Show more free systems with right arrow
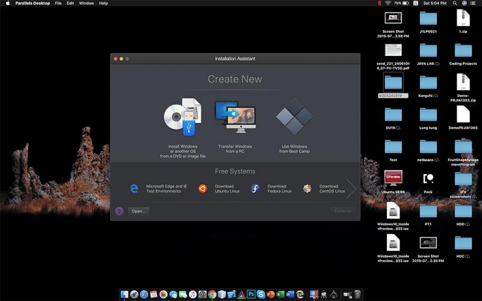Viewport: 482px width, 301px height. (x=351, y=188)
